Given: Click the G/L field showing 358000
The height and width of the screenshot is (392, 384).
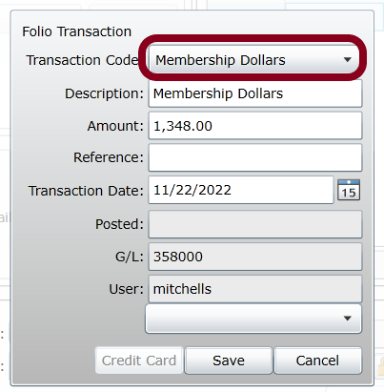Looking at the screenshot, I should pyautogui.click(x=255, y=257).
